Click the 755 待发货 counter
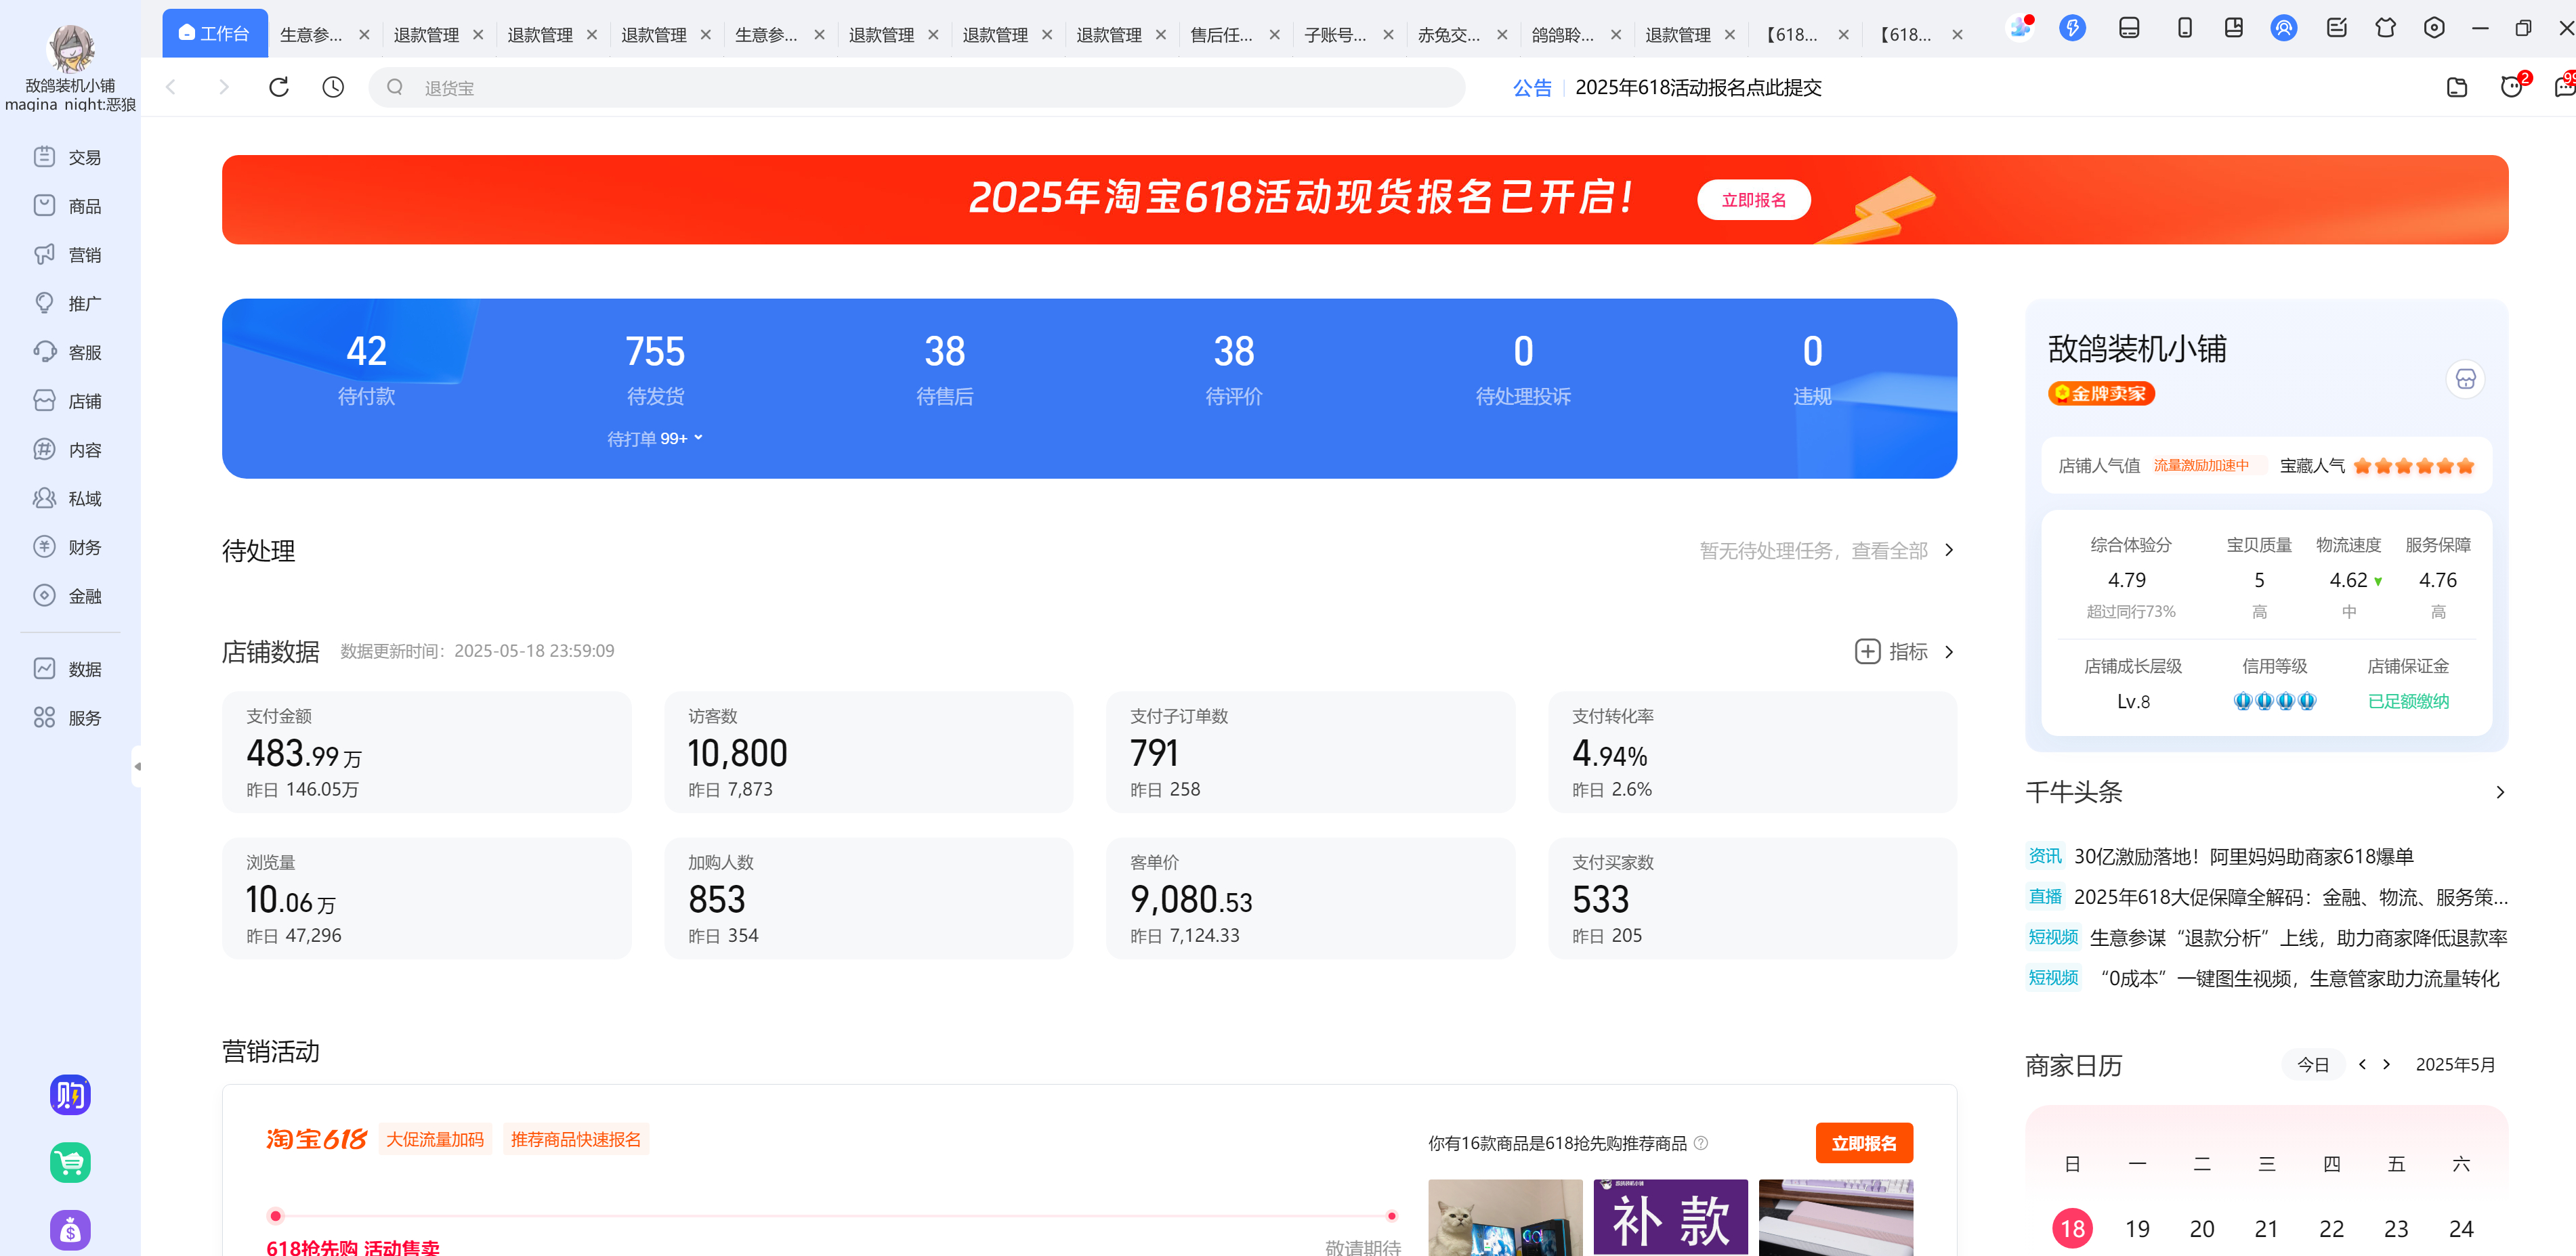 click(x=655, y=369)
